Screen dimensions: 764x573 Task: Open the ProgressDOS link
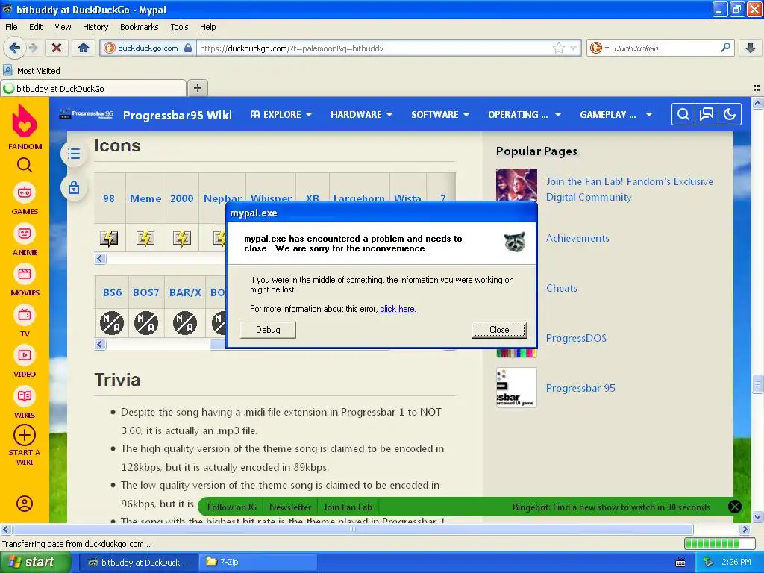(x=576, y=338)
